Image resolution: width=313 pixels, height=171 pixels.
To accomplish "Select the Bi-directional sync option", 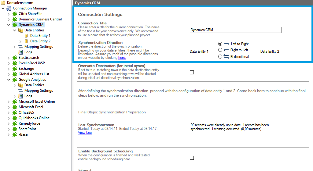I will point(220,57).
